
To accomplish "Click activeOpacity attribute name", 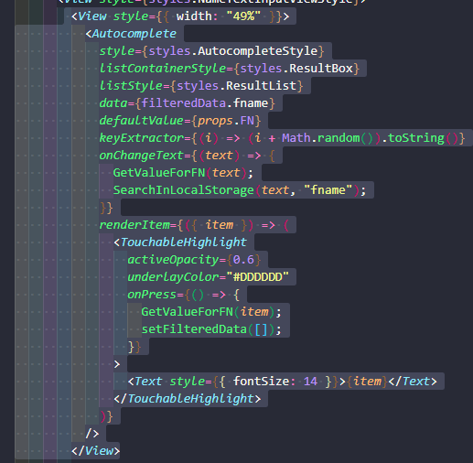I will pyautogui.click(x=173, y=260).
